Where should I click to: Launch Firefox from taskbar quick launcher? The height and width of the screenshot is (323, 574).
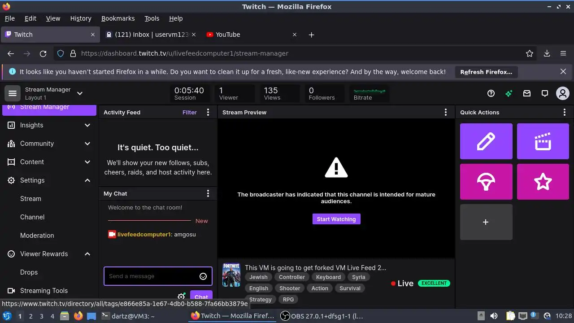tap(78, 316)
